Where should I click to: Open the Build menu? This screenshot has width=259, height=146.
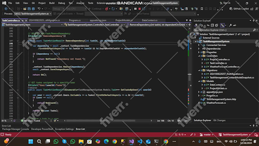point(52,3)
